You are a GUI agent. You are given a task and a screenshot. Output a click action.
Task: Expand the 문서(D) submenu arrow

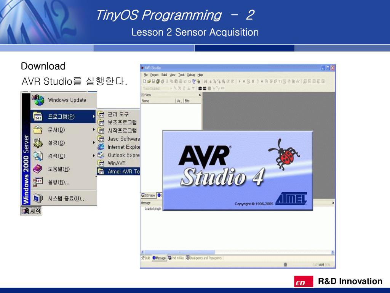click(x=94, y=130)
